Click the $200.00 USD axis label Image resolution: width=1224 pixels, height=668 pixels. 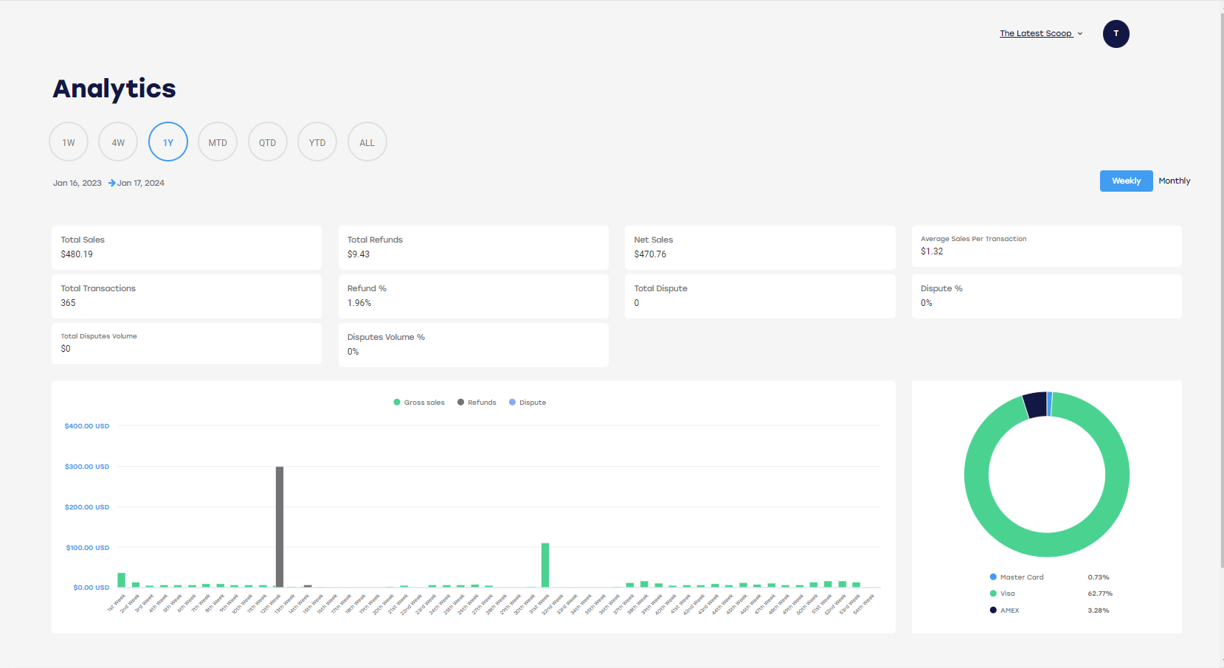87,507
